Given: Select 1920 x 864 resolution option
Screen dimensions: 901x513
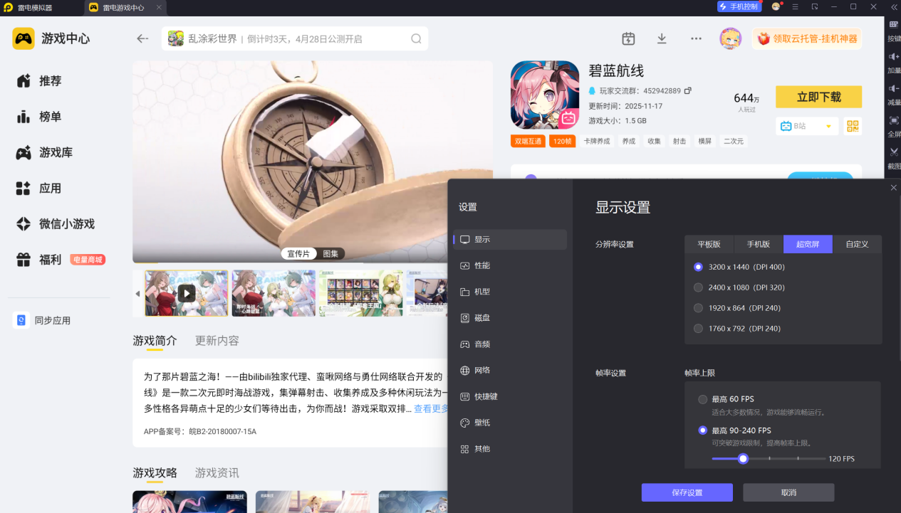Looking at the screenshot, I should [699, 308].
